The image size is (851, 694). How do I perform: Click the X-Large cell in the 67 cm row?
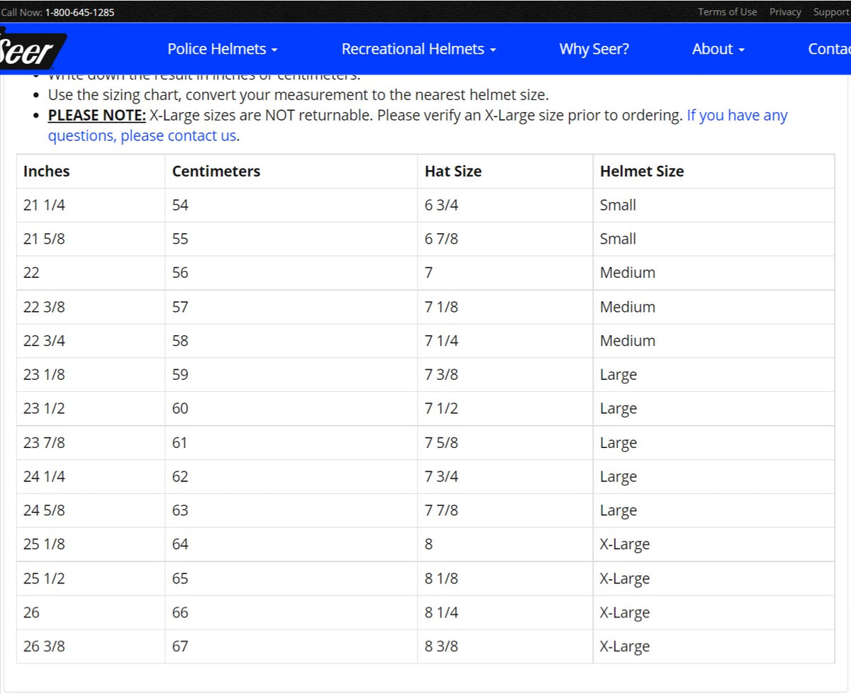tap(624, 647)
